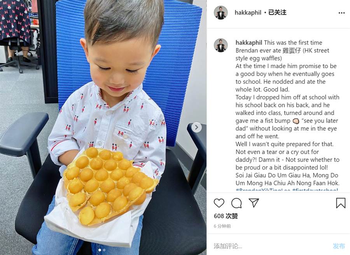Viewport: 350px width, 255px height.
Task: Advance to next photo with arrow
Action: pyautogui.click(x=196, y=127)
